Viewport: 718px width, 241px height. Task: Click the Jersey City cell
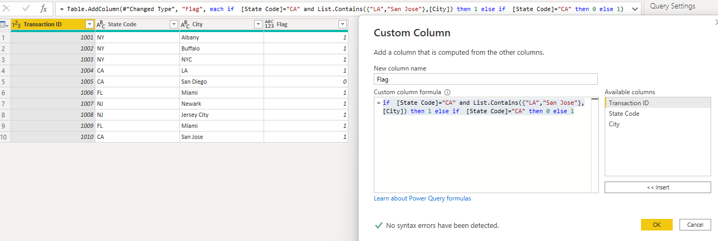point(221,115)
